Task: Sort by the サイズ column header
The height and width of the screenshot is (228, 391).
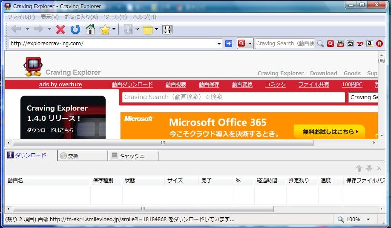Action: [x=182, y=181]
